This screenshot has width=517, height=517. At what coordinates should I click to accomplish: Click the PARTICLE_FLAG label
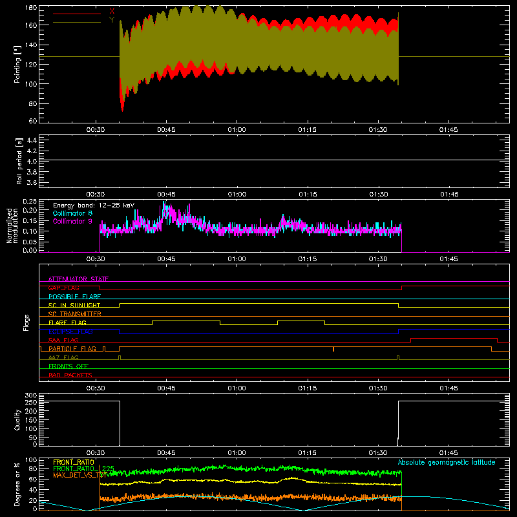click(72, 349)
